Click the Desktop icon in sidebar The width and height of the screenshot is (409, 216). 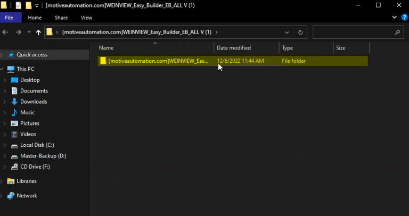(14, 80)
